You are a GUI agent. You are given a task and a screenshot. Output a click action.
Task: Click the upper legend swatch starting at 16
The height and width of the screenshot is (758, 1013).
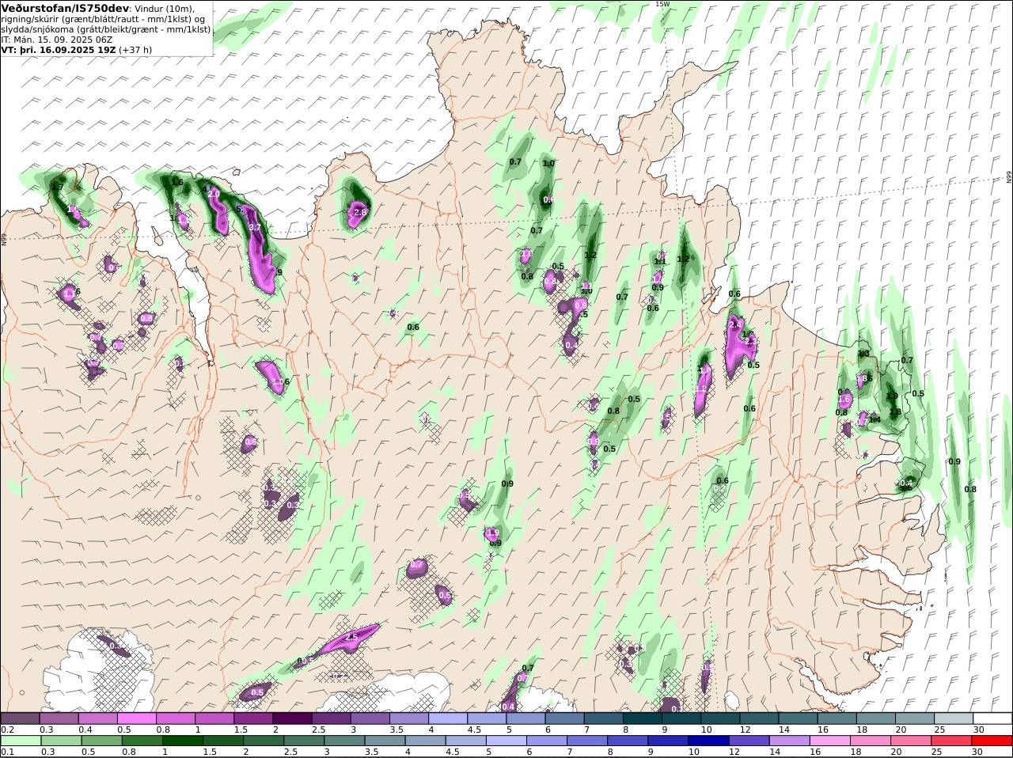click(x=837, y=718)
